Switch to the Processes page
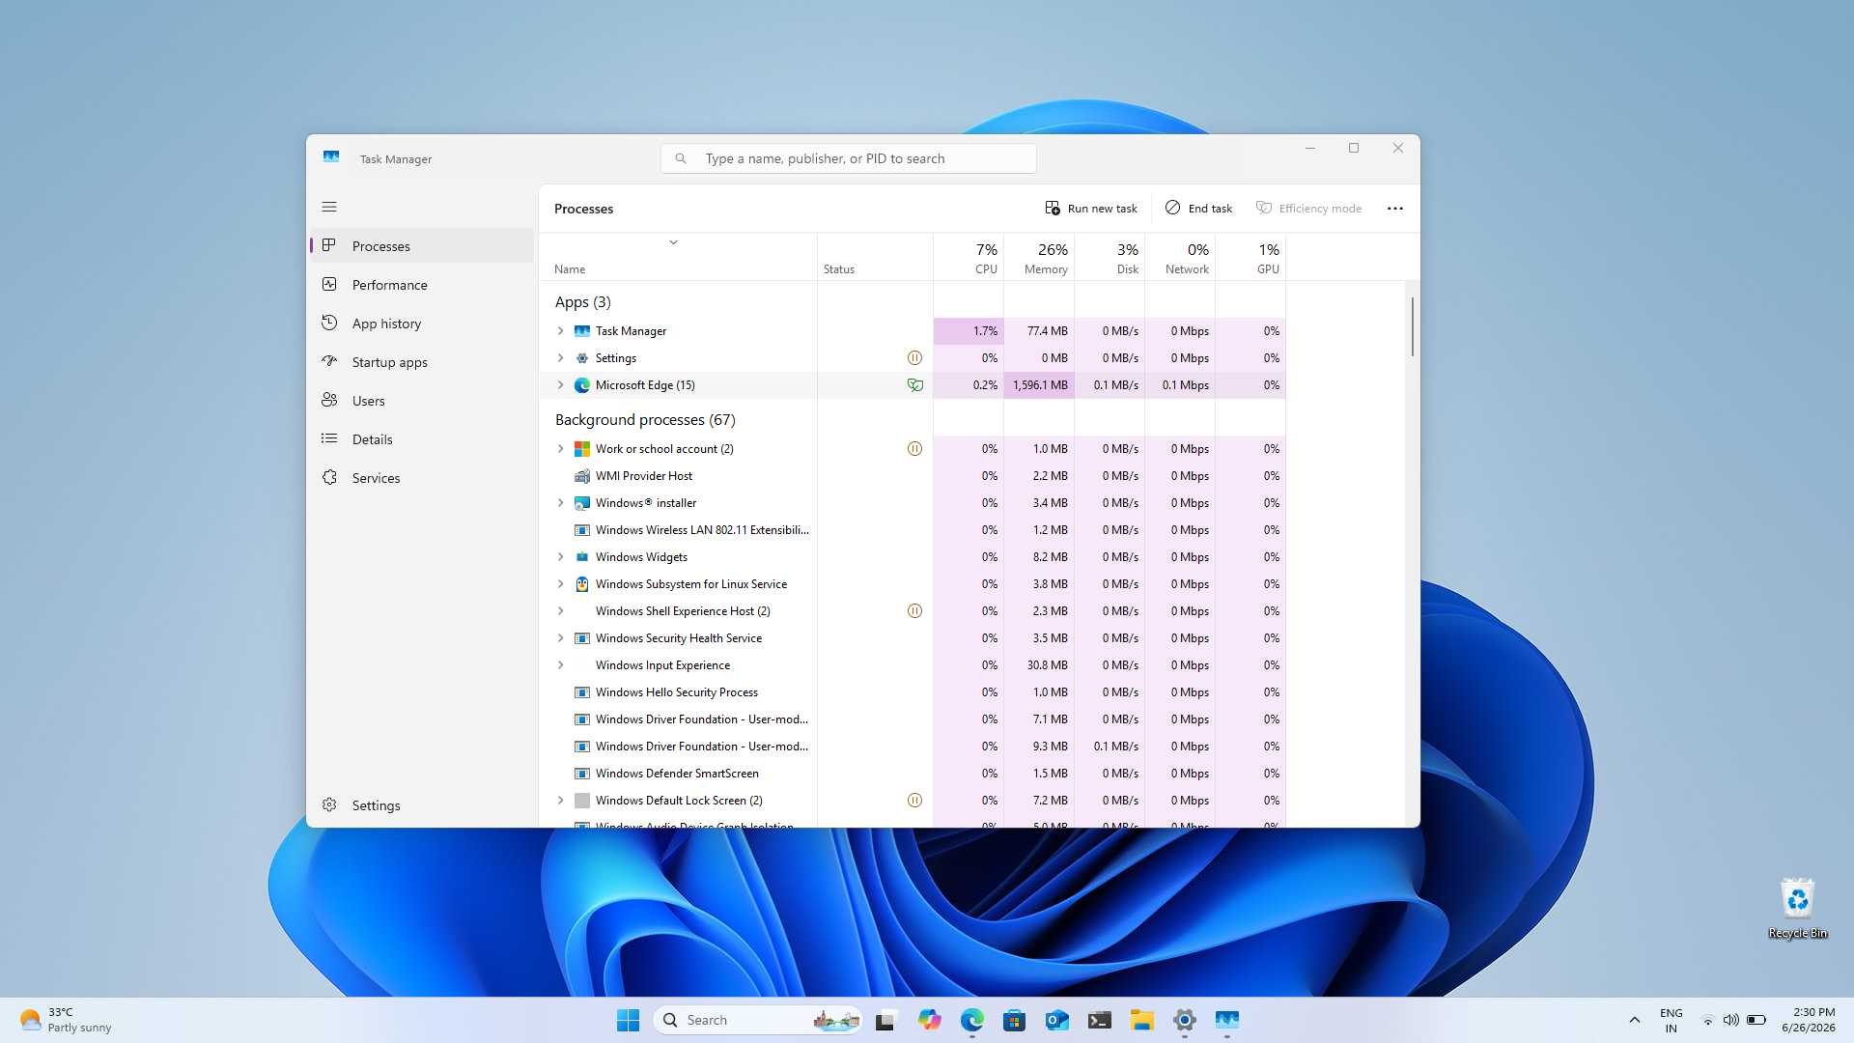Screen dimensions: 1854x1043 pyautogui.click(x=422, y=246)
